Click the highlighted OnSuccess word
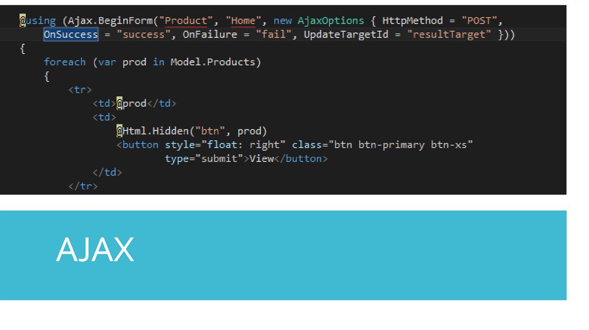The height and width of the screenshot is (330, 589). 71,34
